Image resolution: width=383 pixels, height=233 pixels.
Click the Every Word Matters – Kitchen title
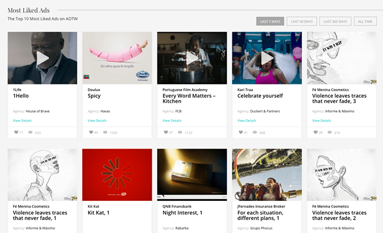(189, 98)
